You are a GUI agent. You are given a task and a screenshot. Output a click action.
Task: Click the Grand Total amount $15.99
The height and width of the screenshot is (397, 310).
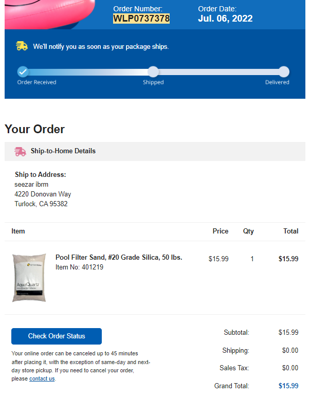[x=288, y=386]
